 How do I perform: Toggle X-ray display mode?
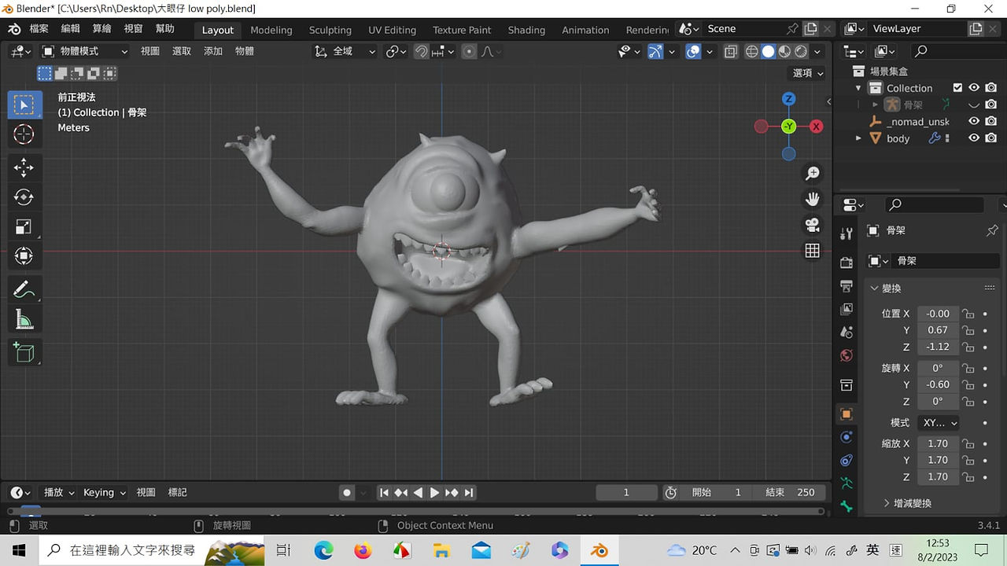point(731,52)
